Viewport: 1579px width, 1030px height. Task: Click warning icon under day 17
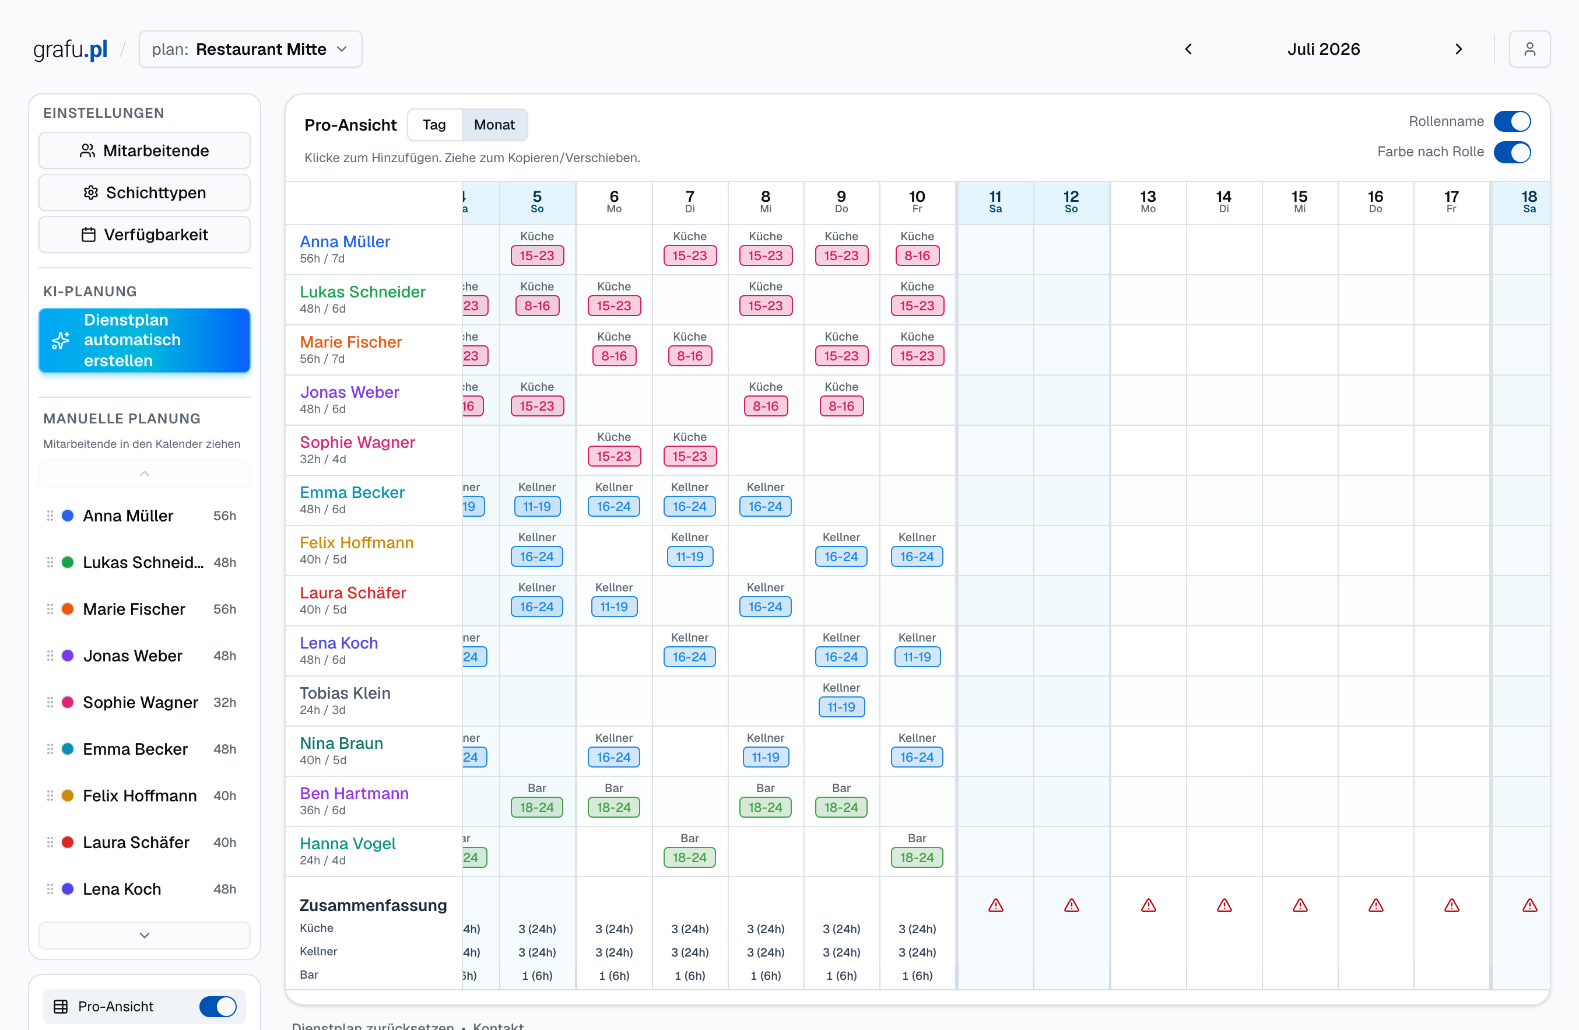pos(1452,905)
